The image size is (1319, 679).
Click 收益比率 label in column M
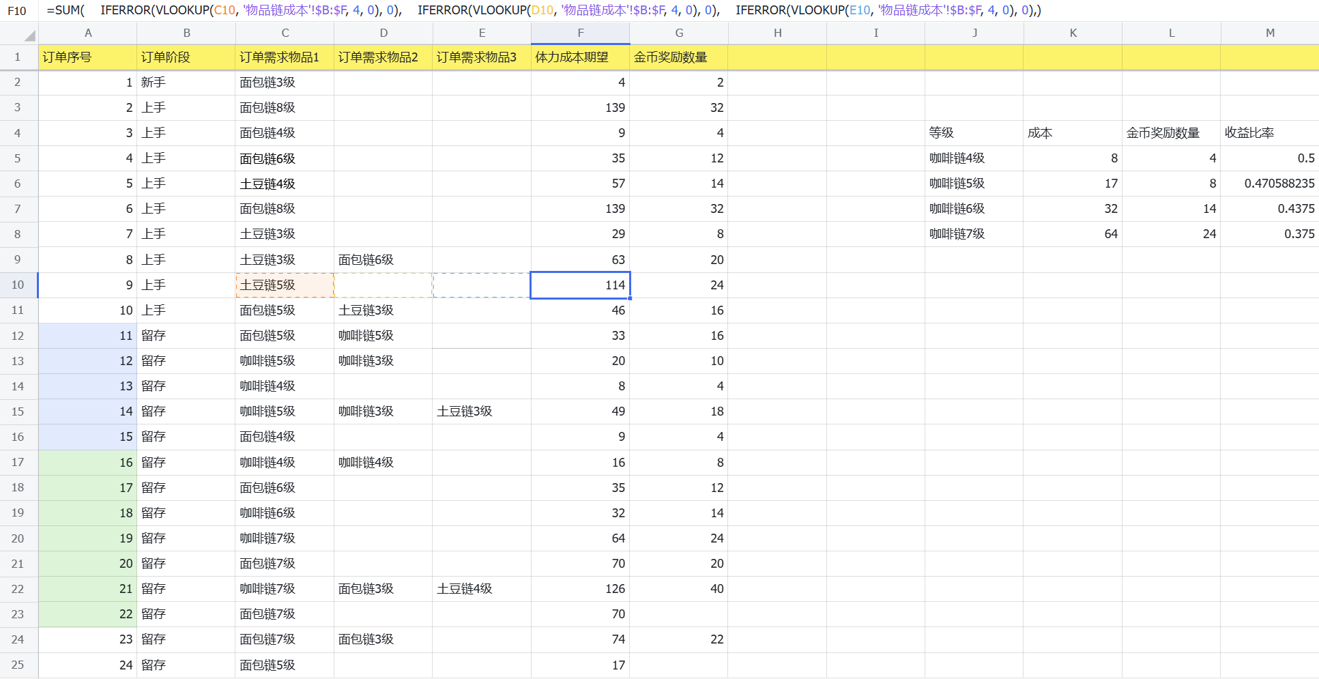coord(1270,133)
